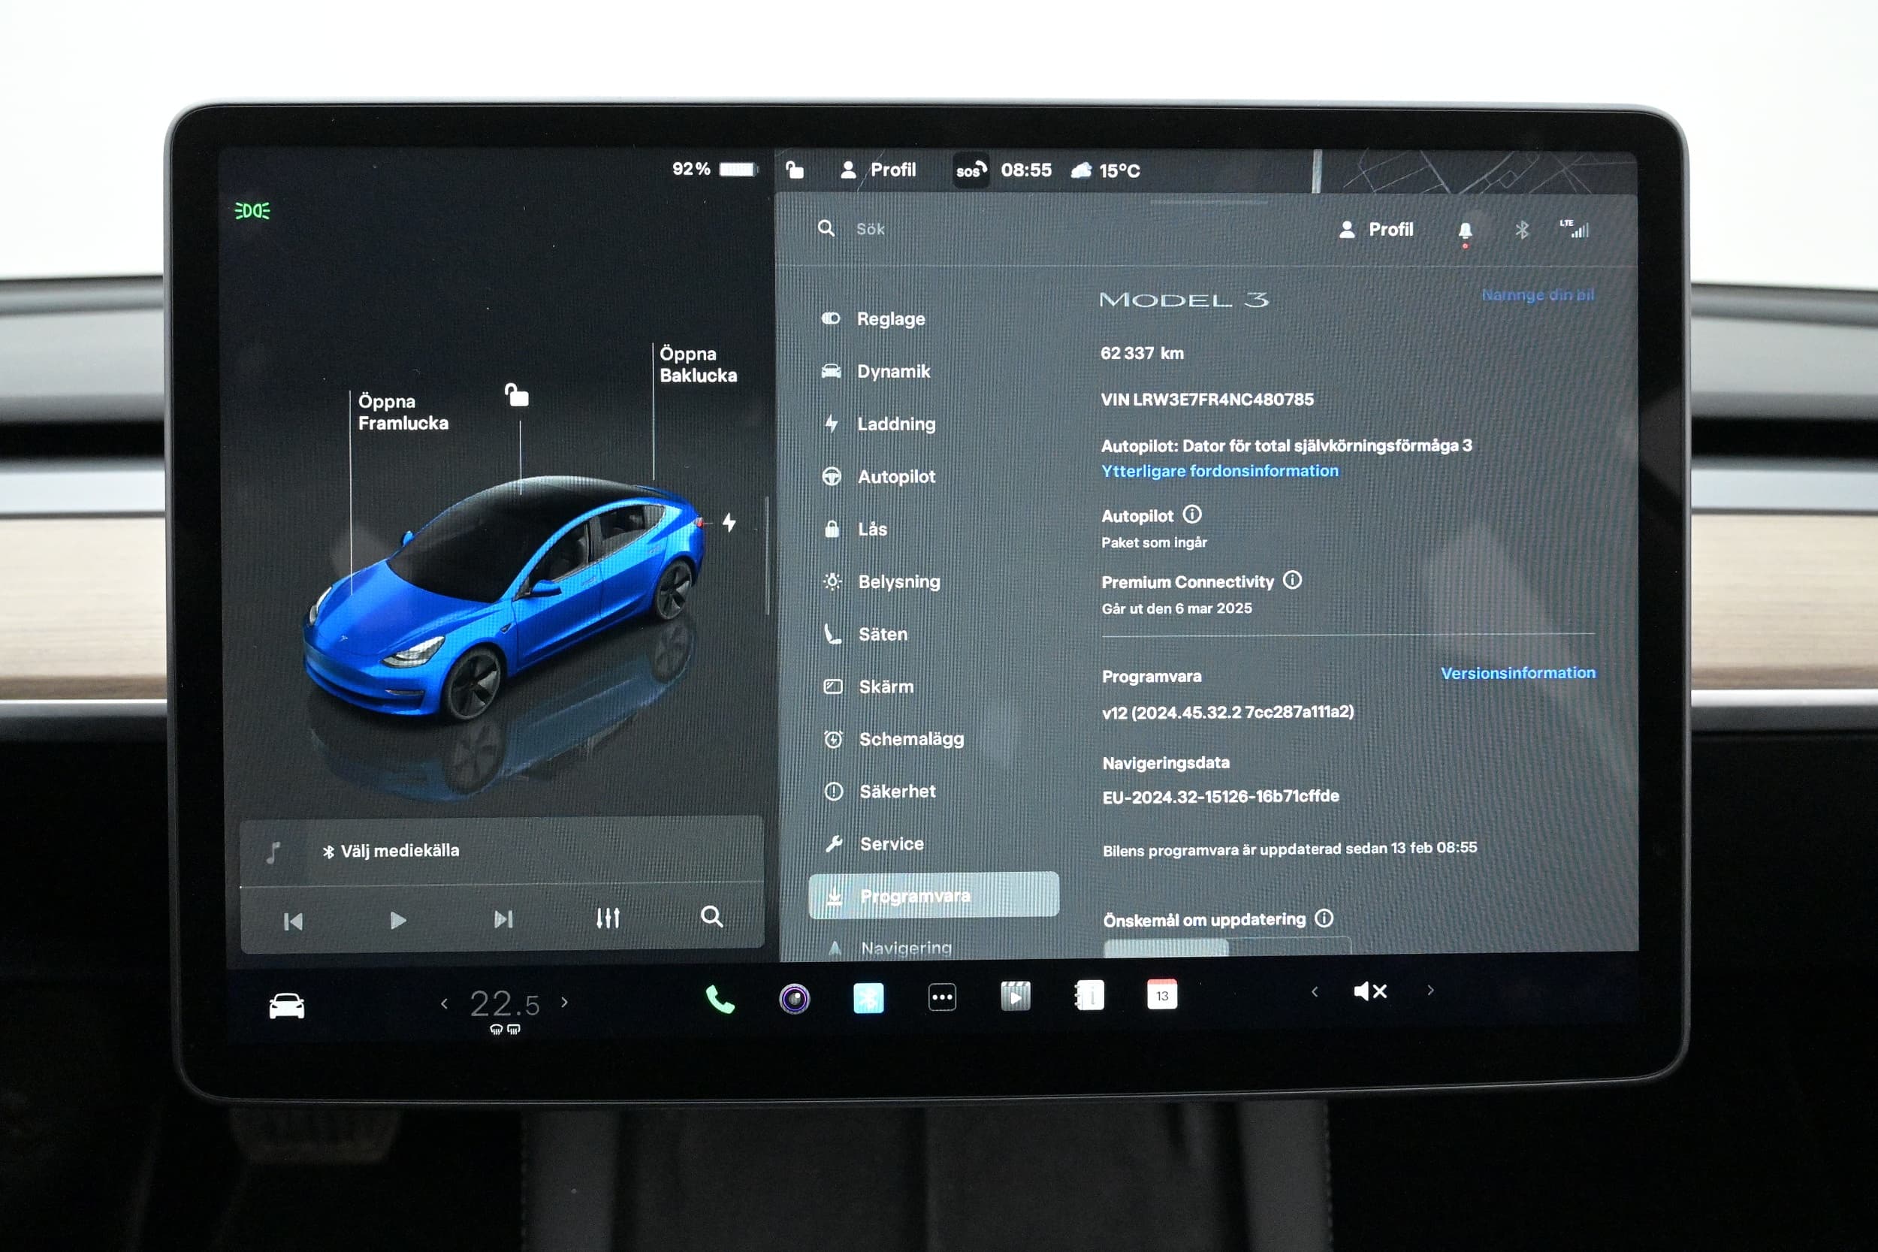The image size is (1878, 1252).
Task: Choose media source Välj mediekälla
Action: pyautogui.click(x=391, y=851)
